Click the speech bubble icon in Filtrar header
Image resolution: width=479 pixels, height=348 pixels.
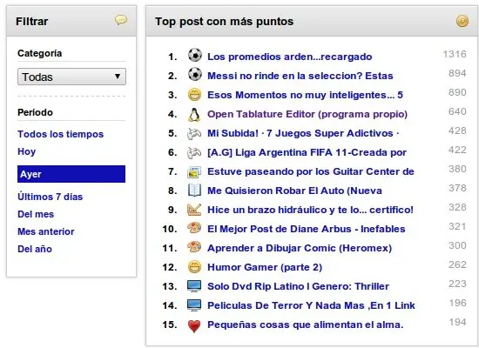(121, 20)
